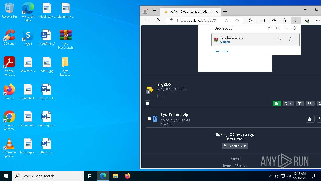Check the Kyro Executor.zip file checkbox
Screen dimensions: 321x181
tap(149, 119)
